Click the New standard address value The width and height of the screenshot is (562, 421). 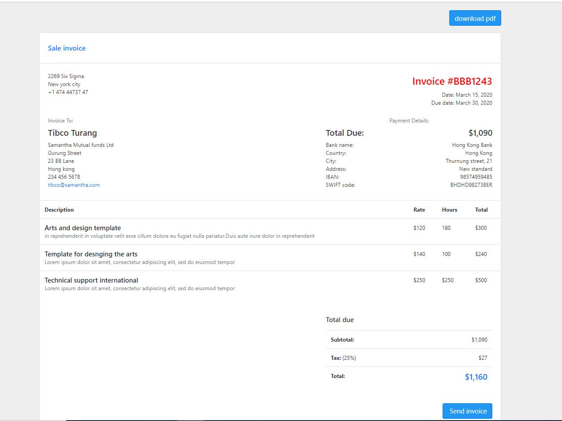(x=475, y=169)
